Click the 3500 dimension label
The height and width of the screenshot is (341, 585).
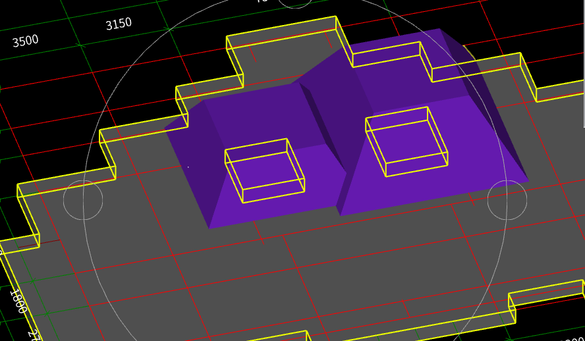click(x=26, y=41)
